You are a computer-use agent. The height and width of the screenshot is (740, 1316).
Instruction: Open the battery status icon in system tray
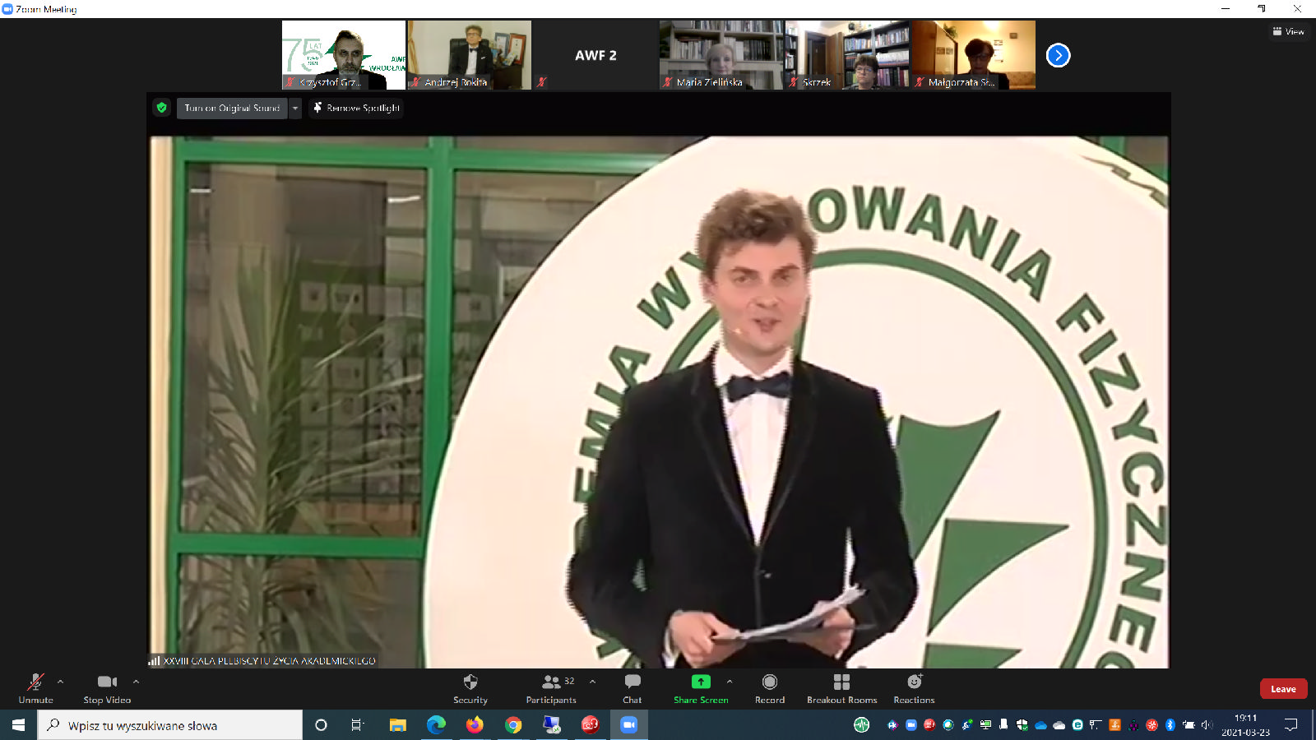point(1189,725)
